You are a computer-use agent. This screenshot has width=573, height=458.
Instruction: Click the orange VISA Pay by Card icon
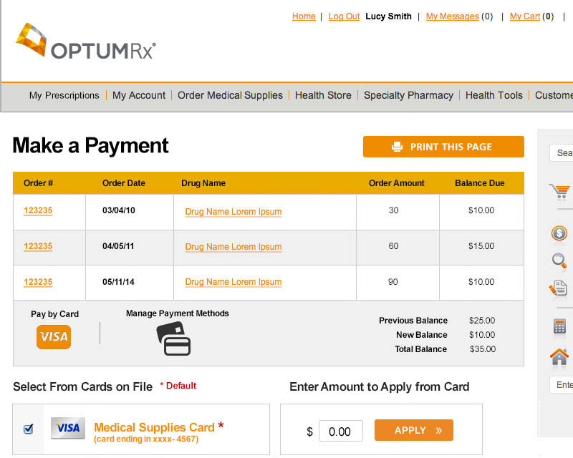pos(54,336)
